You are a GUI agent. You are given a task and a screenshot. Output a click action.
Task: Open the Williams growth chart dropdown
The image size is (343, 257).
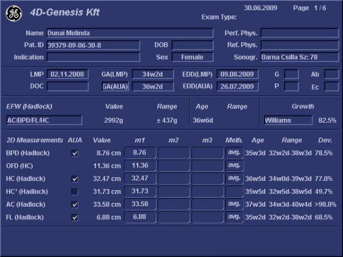tap(288, 120)
